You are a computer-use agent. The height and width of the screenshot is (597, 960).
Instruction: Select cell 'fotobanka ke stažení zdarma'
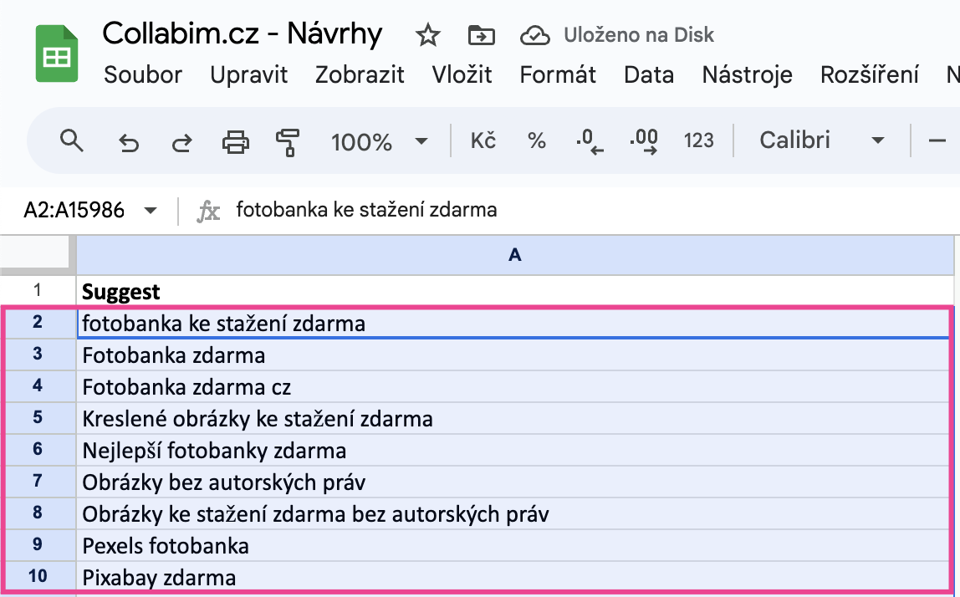point(515,323)
